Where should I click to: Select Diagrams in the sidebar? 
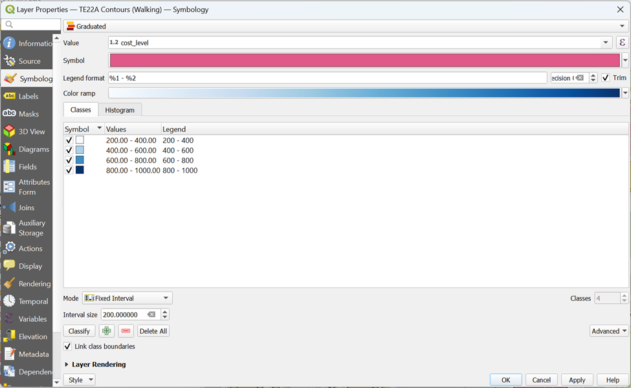click(x=33, y=149)
